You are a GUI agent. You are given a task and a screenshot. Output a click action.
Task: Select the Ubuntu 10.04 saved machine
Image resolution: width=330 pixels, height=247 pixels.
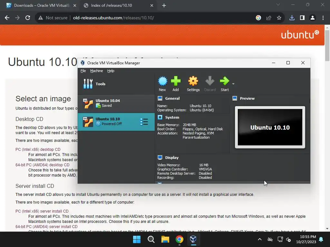[116, 103]
